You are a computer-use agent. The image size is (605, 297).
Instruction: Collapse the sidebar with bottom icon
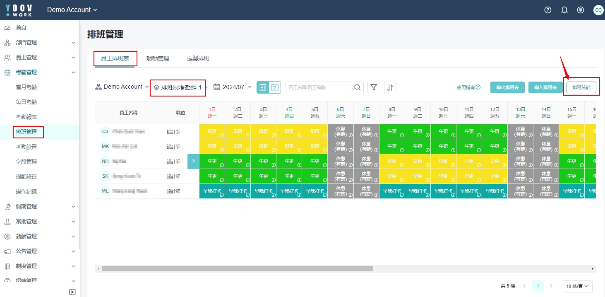[x=72, y=292]
